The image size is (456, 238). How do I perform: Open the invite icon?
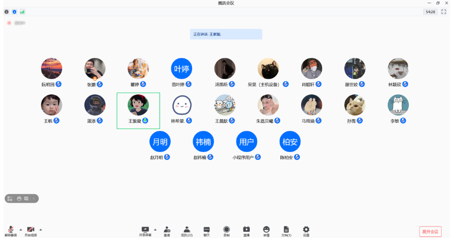pos(167,230)
